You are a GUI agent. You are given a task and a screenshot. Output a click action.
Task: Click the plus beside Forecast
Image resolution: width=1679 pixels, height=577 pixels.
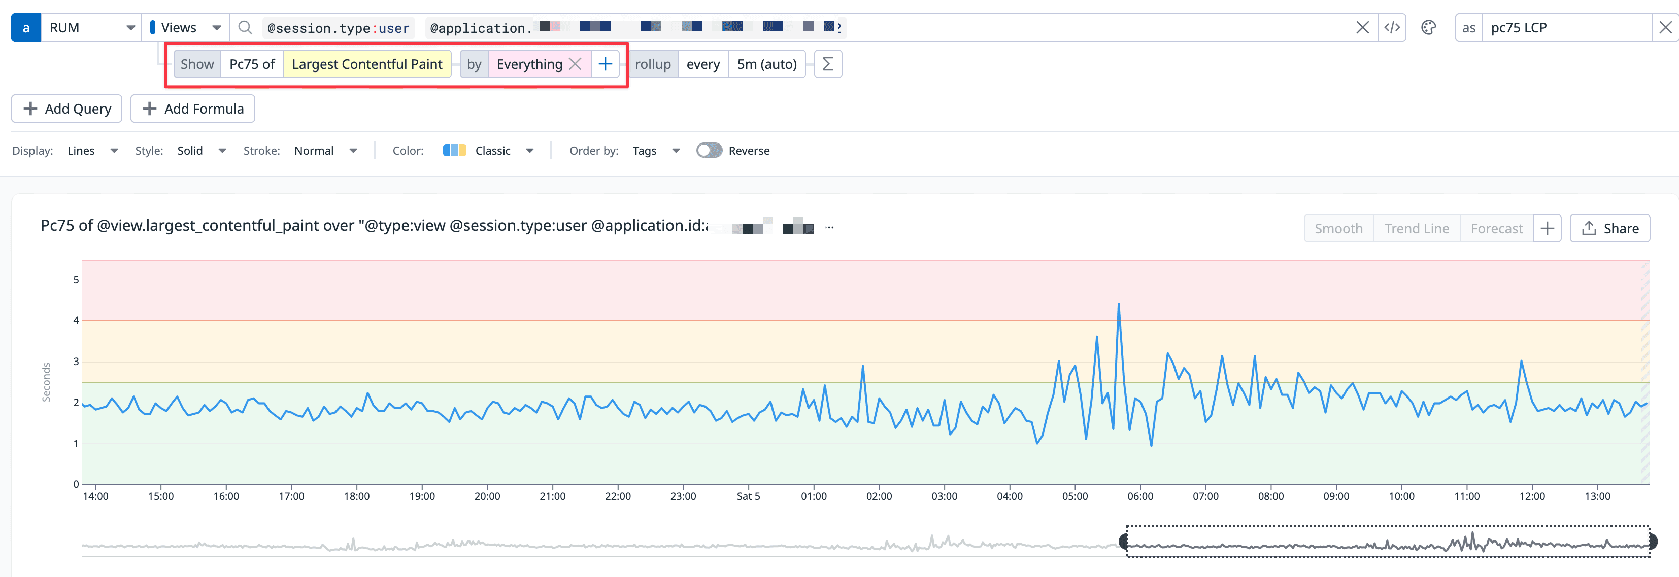pyautogui.click(x=1548, y=228)
